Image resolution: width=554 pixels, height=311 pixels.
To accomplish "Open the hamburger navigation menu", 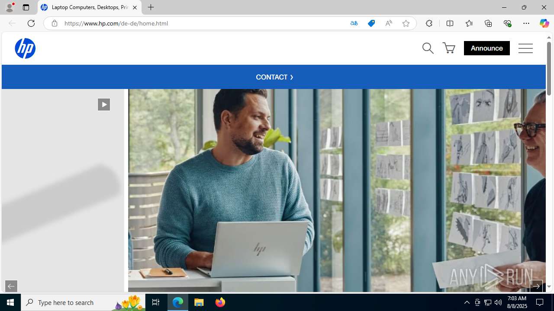I will coord(525,48).
